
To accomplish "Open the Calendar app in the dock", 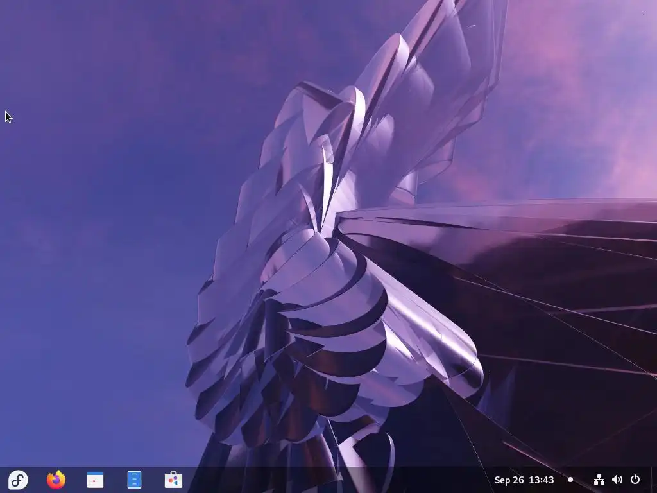I will point(95,480).
